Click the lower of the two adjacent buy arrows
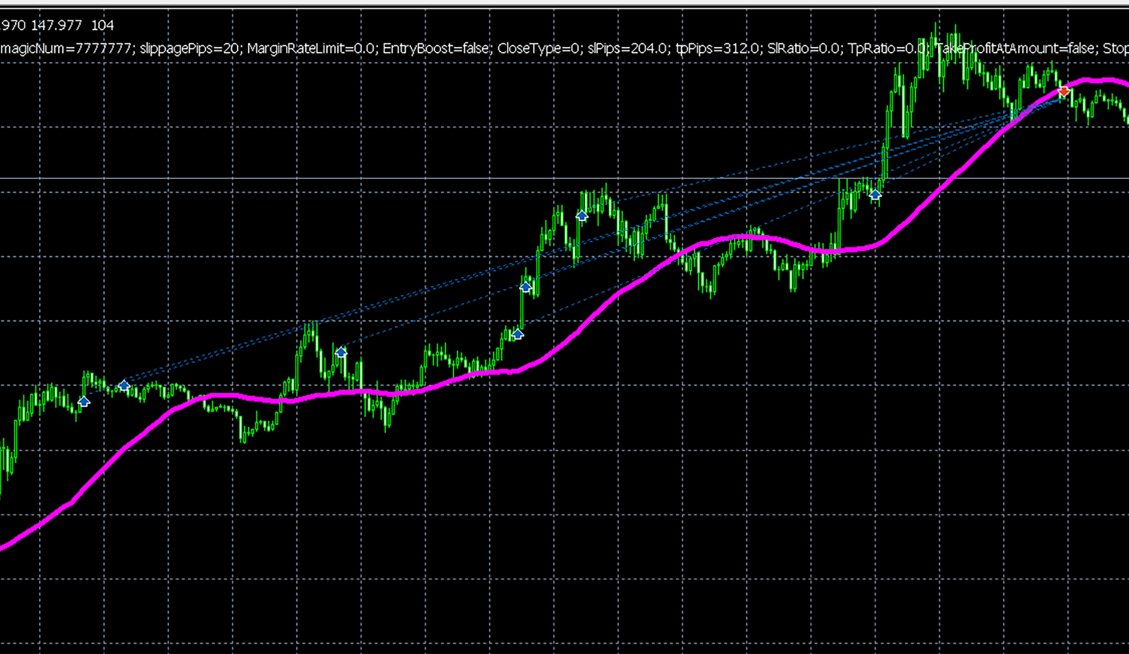The width and height of the screenshot is (1129, 654). (x=517, y=334)
